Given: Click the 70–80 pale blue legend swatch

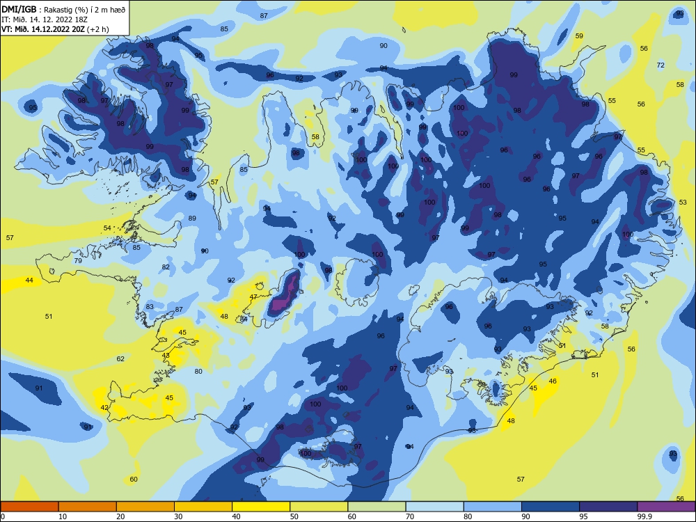Looking at the screenshot, I should pos(434,507).
